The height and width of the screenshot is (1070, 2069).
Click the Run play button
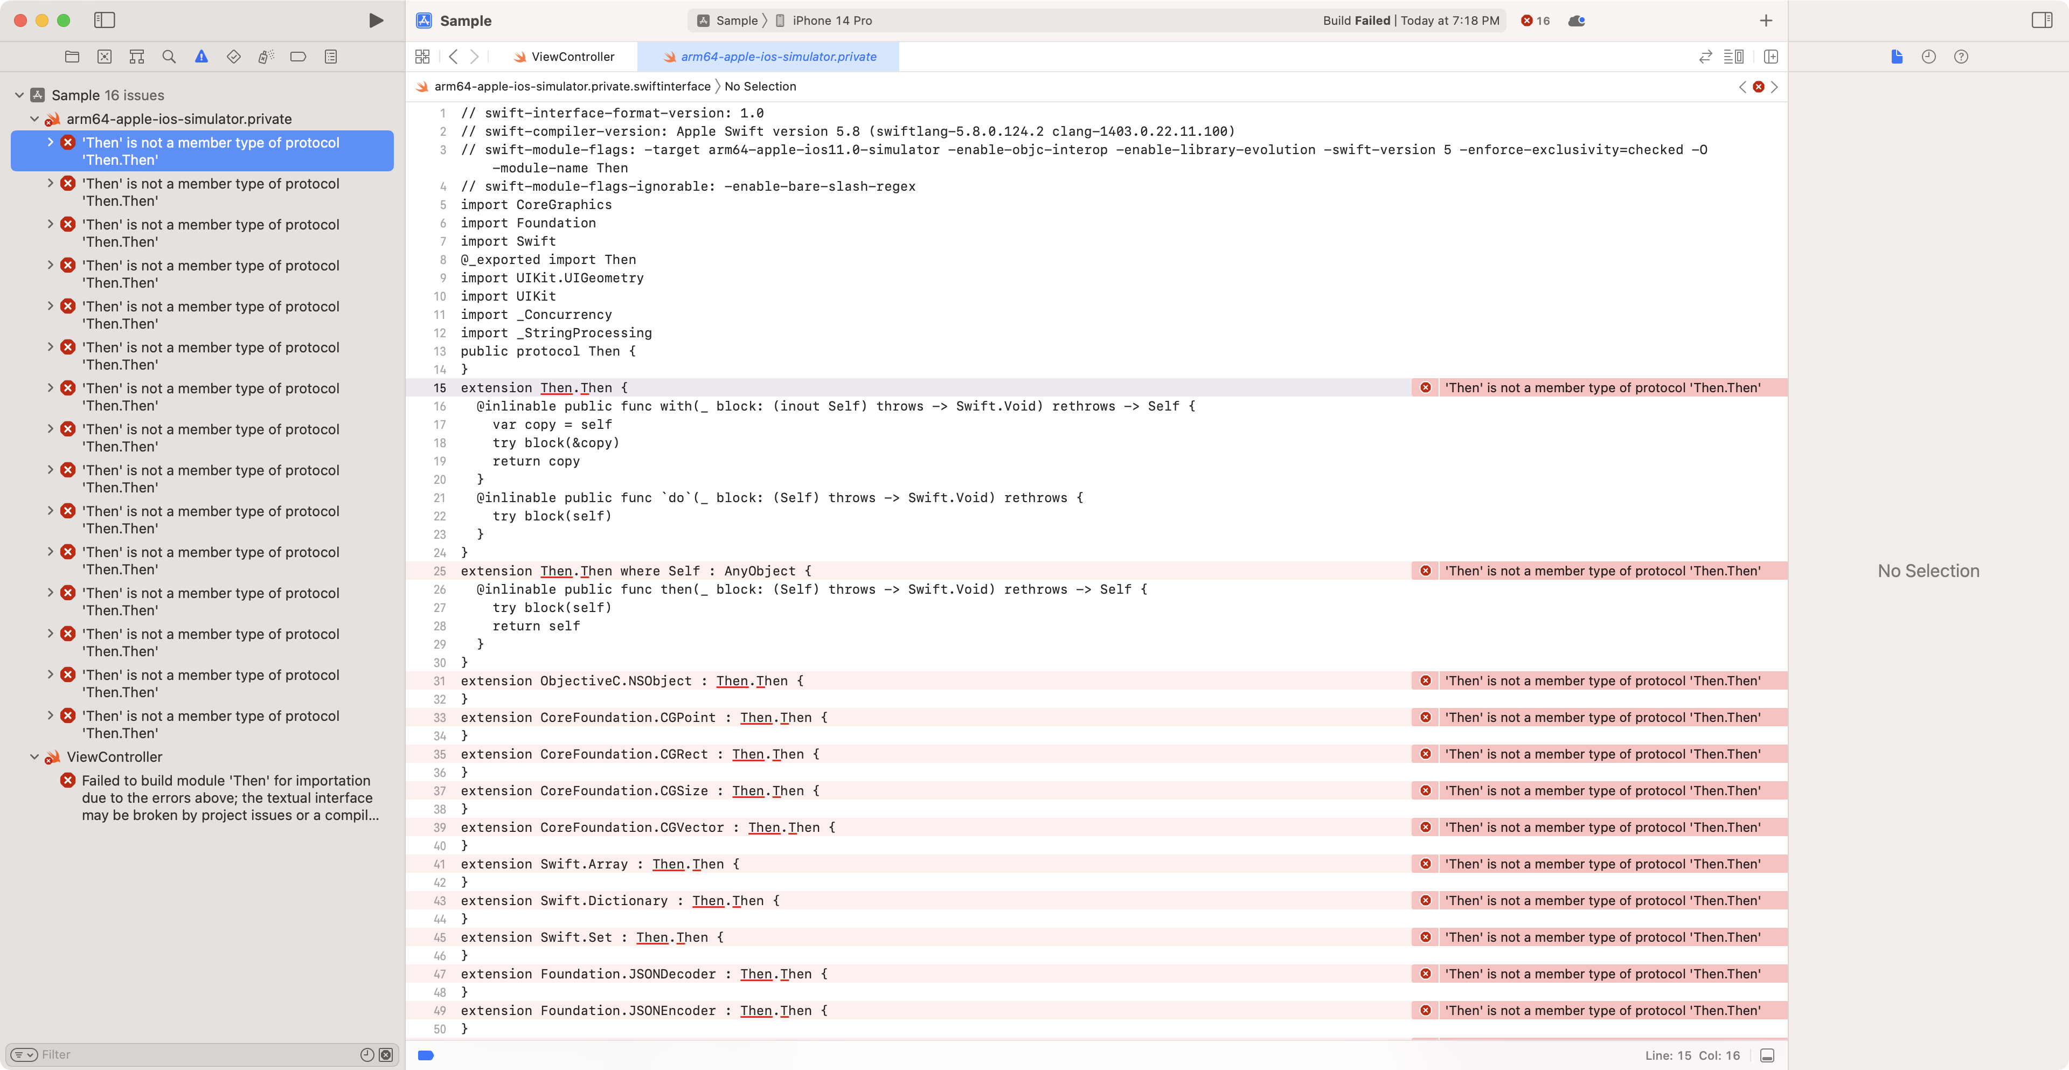point(375,20)
